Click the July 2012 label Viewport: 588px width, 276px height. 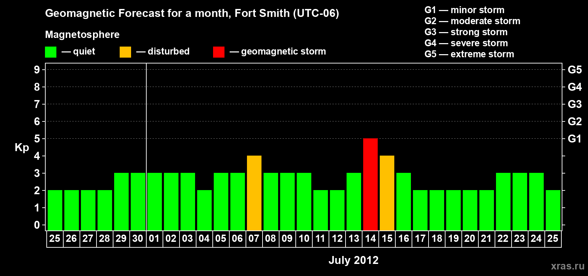coord(353,260)
